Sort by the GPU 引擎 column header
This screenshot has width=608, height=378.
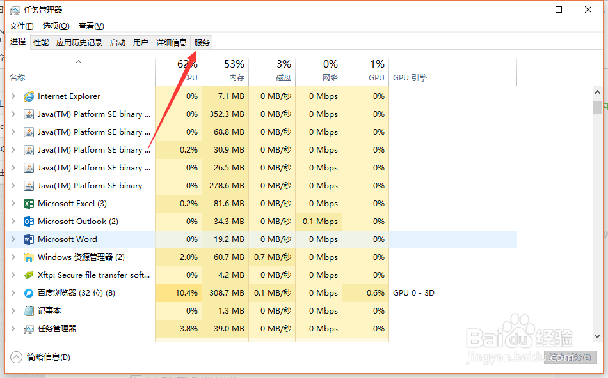coord(453,71)
